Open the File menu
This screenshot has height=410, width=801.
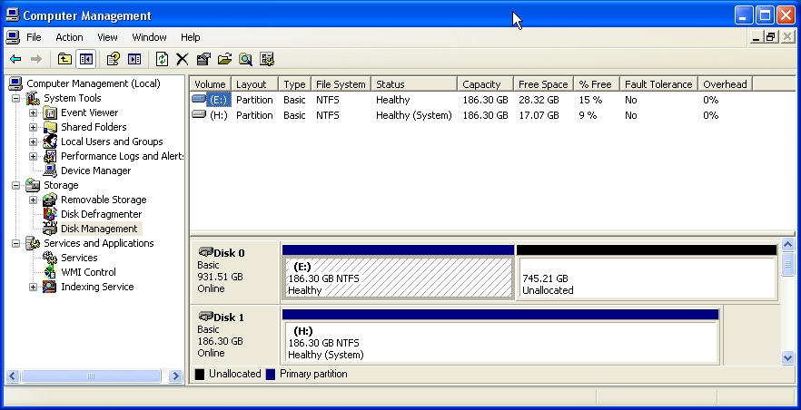tap(34, 37)
